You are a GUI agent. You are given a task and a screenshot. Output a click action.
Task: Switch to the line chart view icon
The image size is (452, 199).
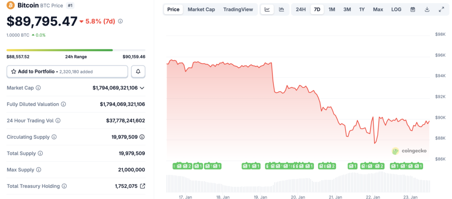[267, 9]
